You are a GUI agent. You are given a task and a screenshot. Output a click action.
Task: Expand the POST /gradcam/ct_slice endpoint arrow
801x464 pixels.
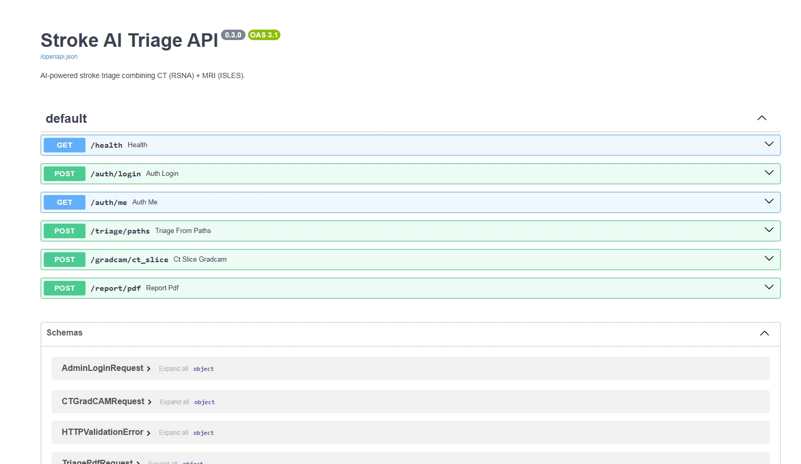[x=769, y=259]
